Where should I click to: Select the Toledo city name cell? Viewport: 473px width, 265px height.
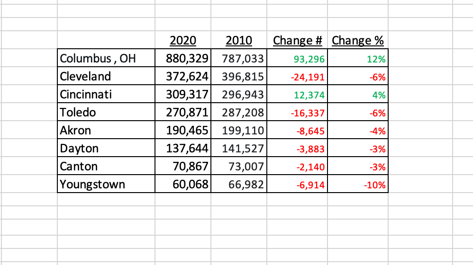106,112
